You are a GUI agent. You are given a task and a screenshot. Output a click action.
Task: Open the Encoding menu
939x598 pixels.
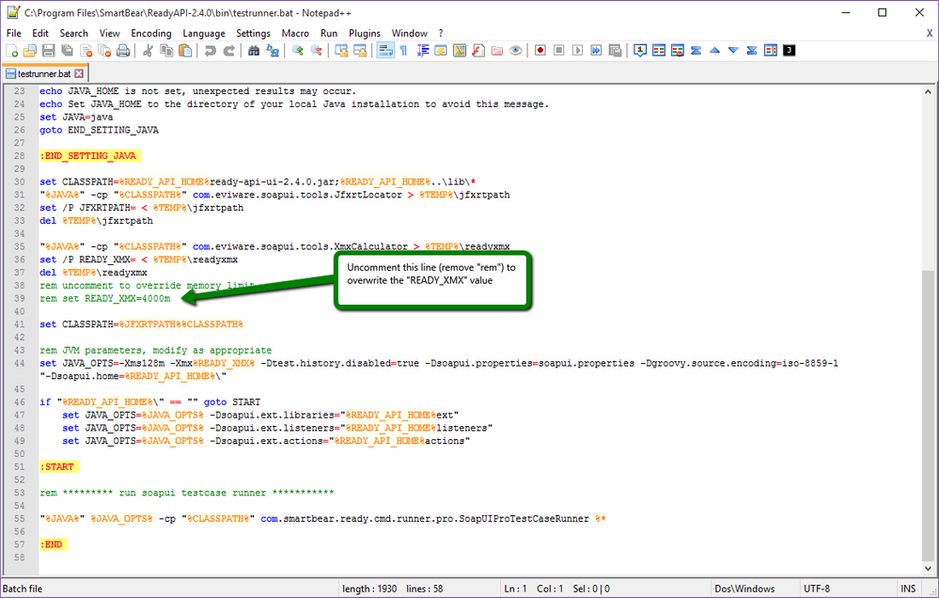tap(150, 33)
